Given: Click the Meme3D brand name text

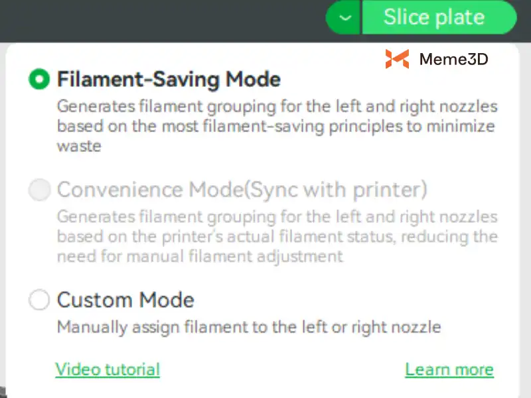Looking at the screenshot, I should pyautogui.click(x=453, y=59).
